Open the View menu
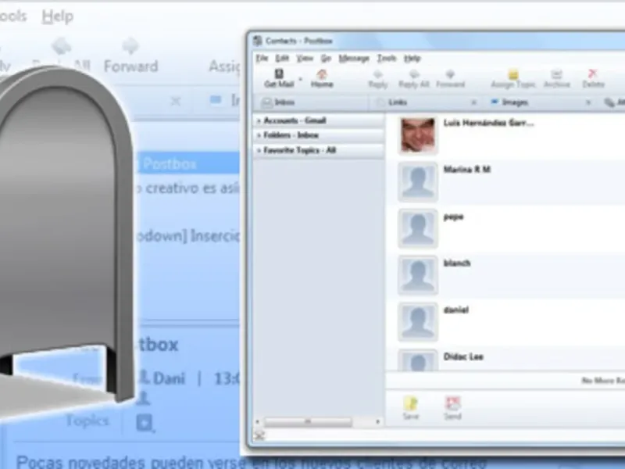Screen dimensions: 625x469 click(305, 58)
